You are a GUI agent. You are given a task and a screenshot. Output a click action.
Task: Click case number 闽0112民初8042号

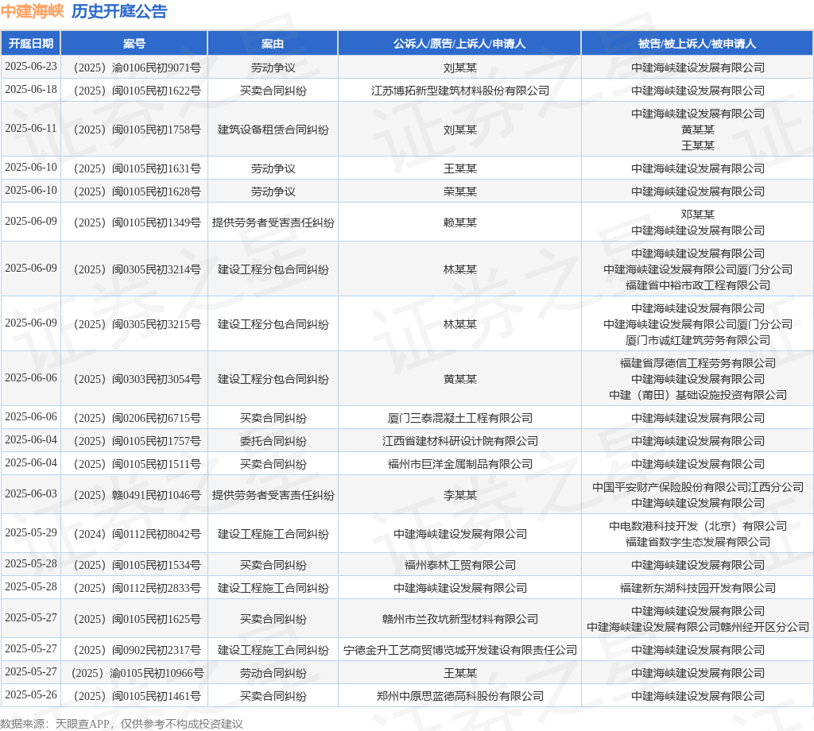pos(137,533)
